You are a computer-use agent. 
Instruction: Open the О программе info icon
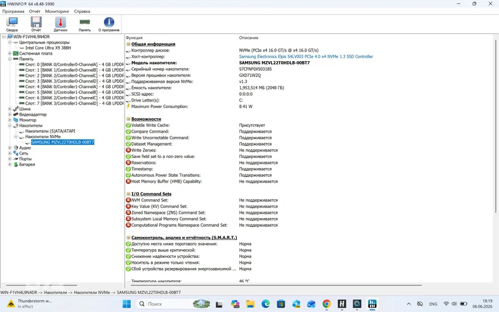pyautogui.click(x=109, y=24)
